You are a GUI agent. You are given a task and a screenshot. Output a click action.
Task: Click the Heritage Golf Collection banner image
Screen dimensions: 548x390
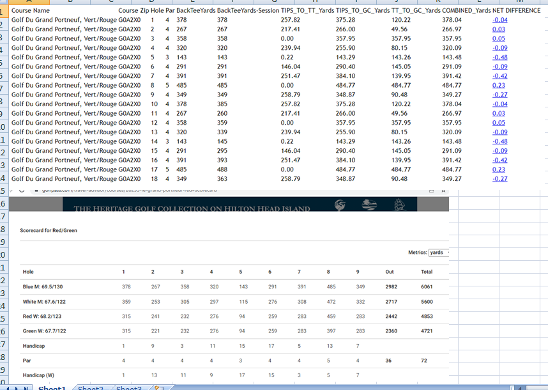[240, 204]
